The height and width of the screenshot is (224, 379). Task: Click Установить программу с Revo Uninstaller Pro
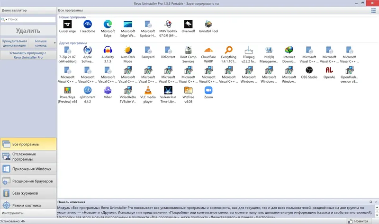pos(28,55)
